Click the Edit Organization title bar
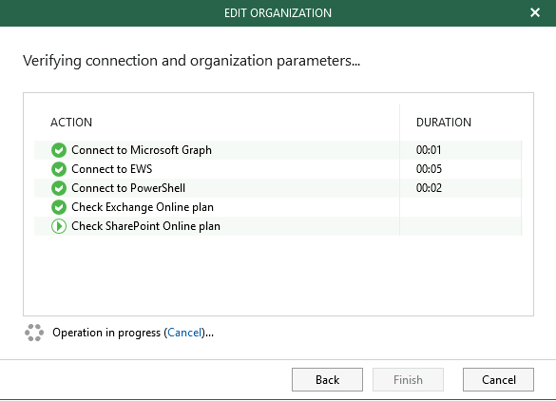 (x=278, y=13)
